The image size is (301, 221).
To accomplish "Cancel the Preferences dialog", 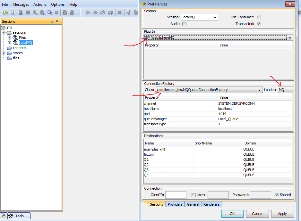I will pos(257,214).
